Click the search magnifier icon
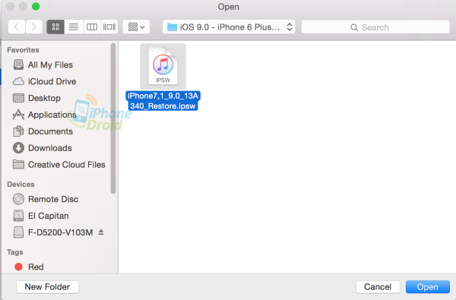 click(354, 27)
